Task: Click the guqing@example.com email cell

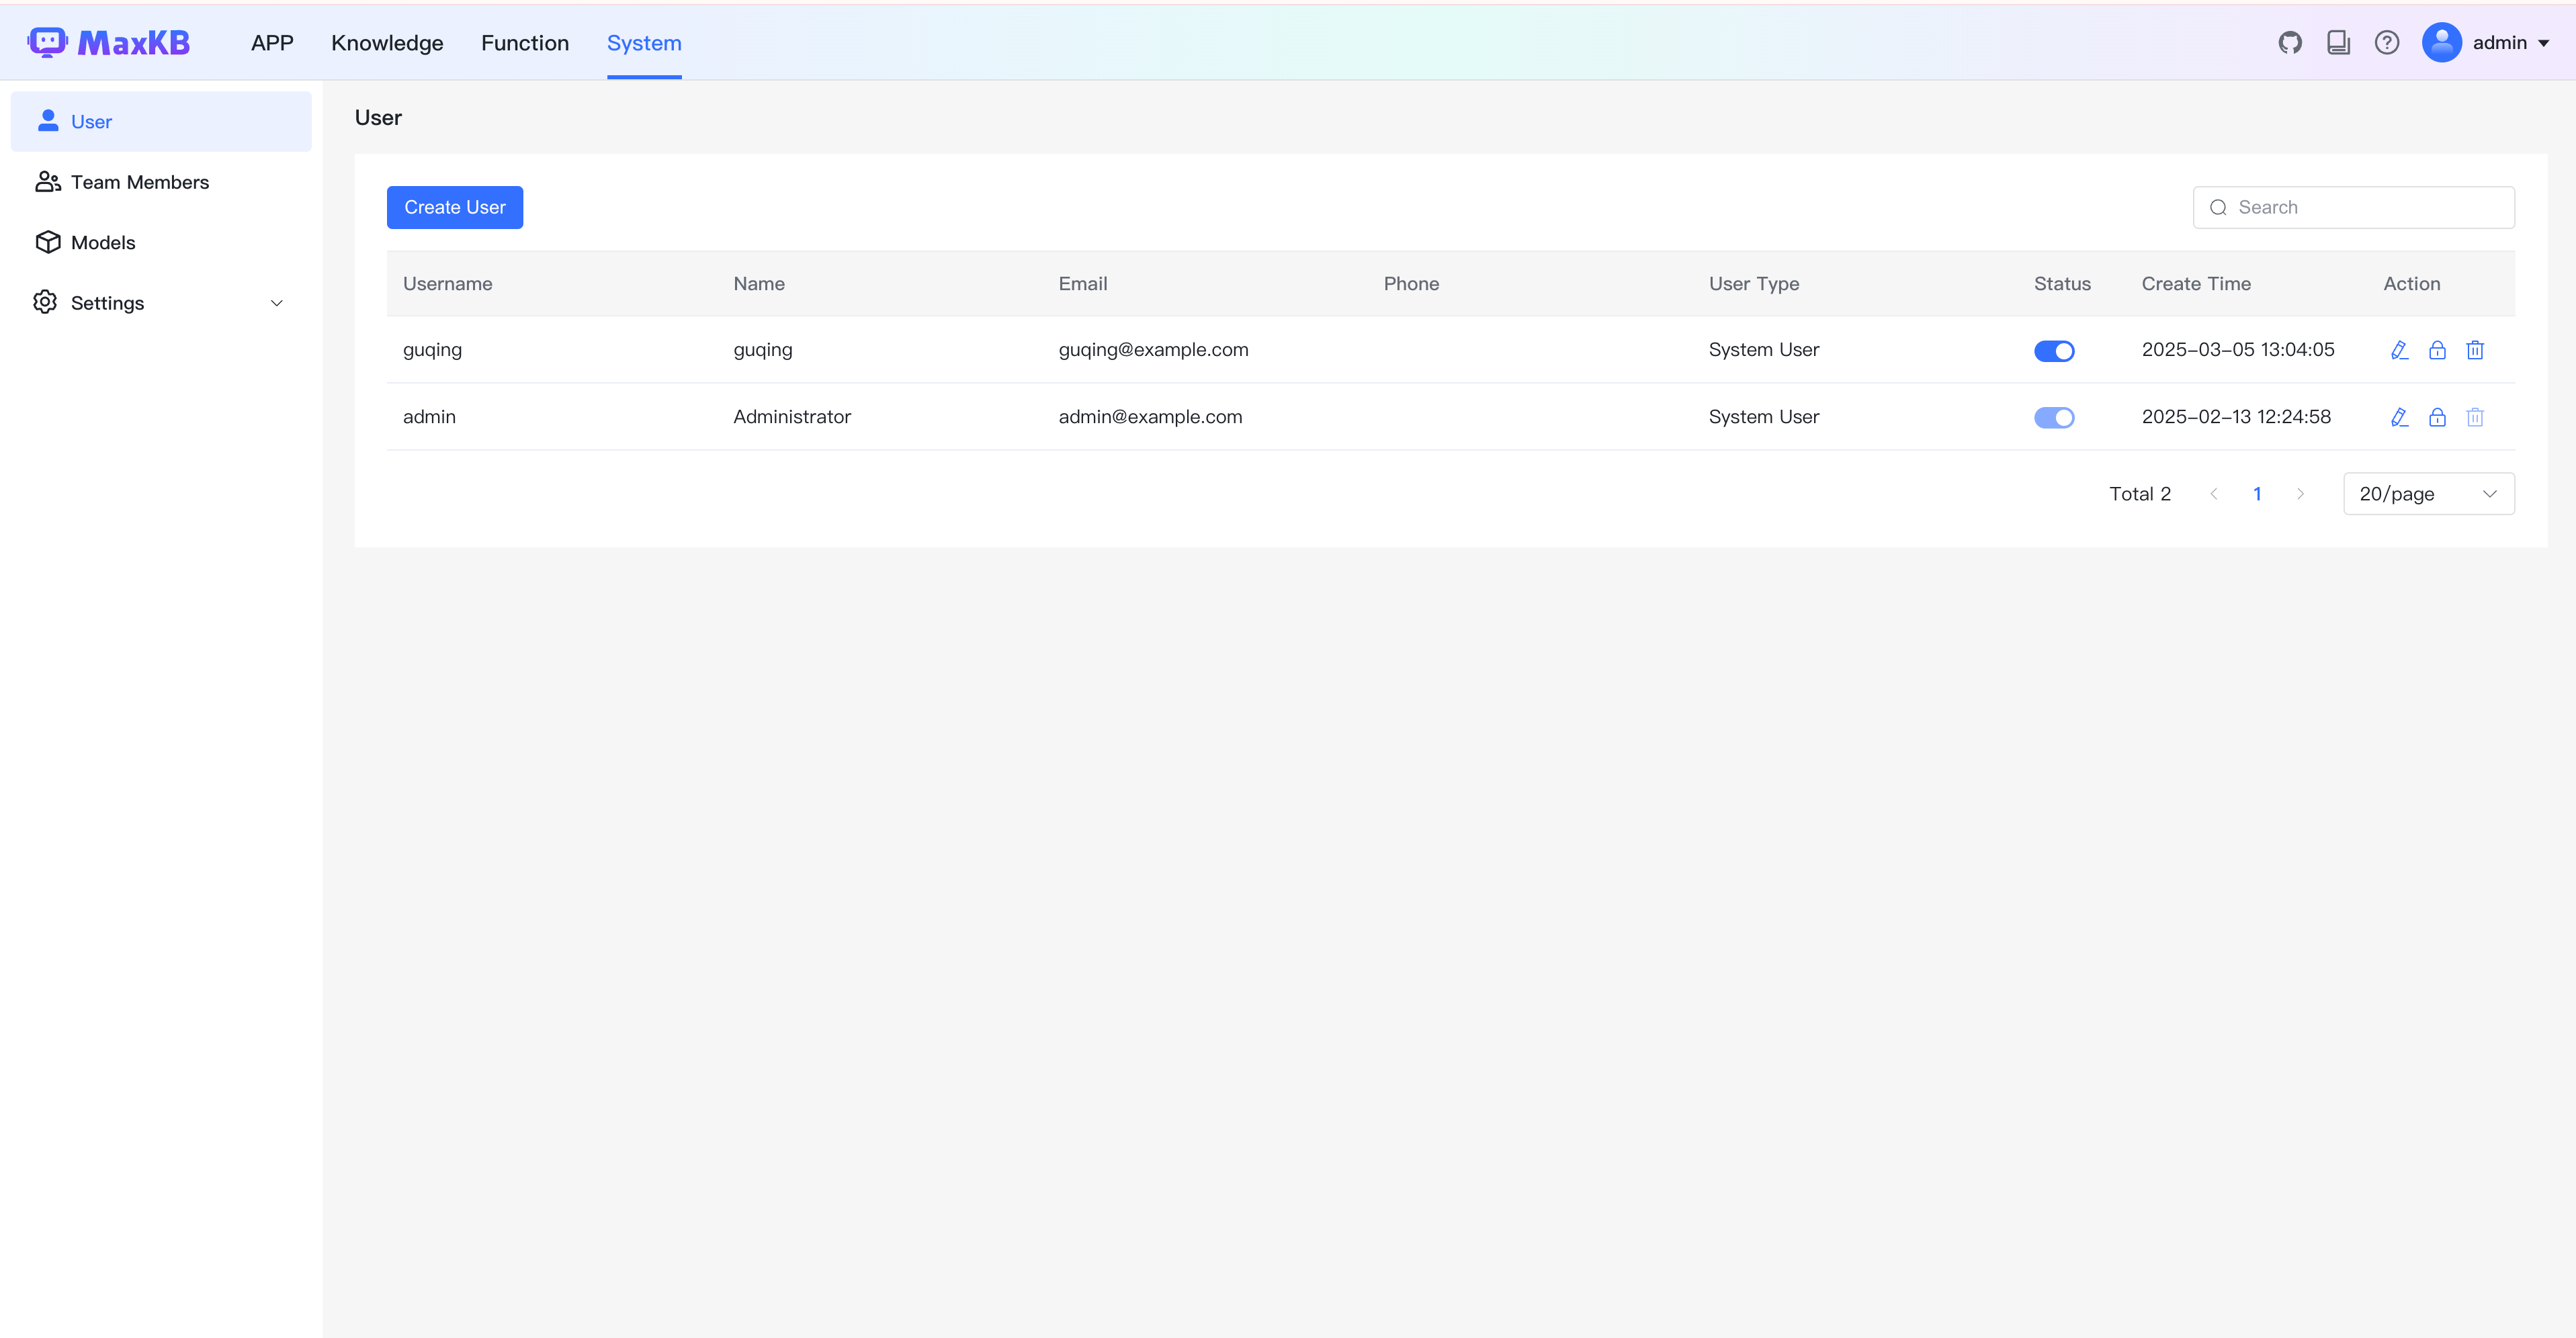Action: point(1153,350)
